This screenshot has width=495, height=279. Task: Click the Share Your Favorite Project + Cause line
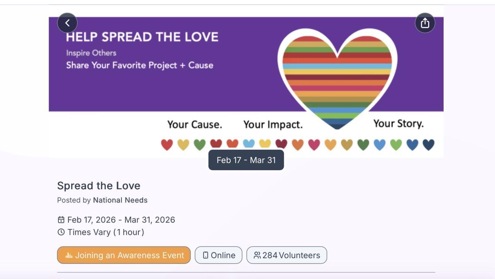coord(140,65)
